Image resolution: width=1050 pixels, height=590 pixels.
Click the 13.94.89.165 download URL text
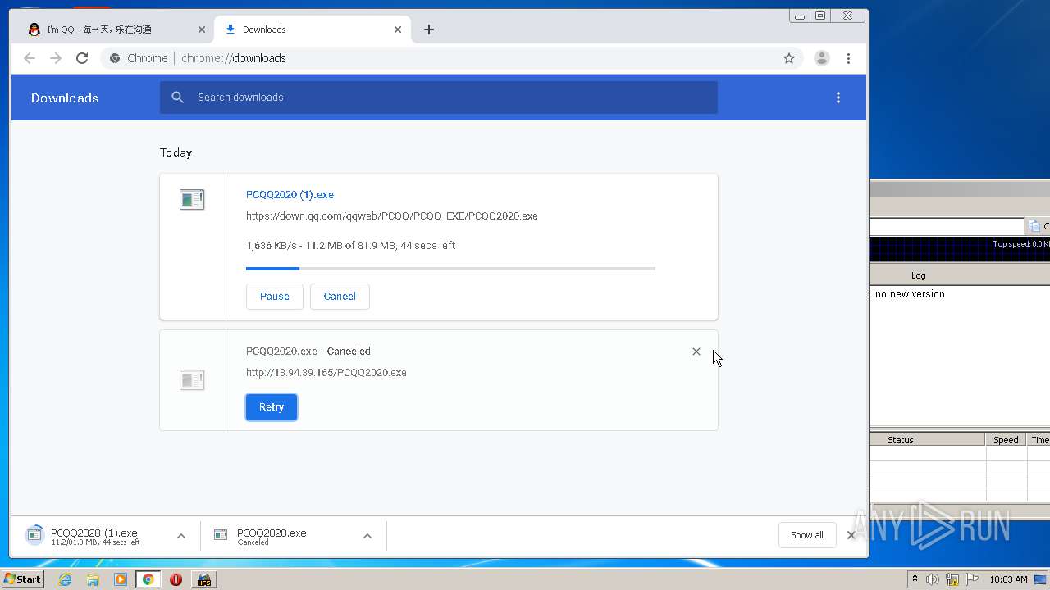pos(326,373)
